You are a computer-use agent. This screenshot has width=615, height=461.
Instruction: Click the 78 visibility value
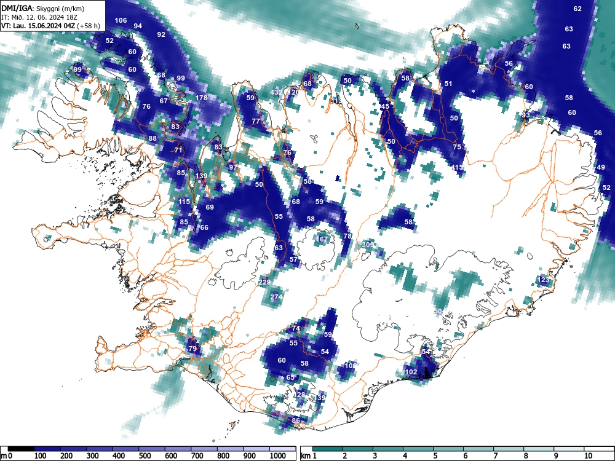point(347,236)
